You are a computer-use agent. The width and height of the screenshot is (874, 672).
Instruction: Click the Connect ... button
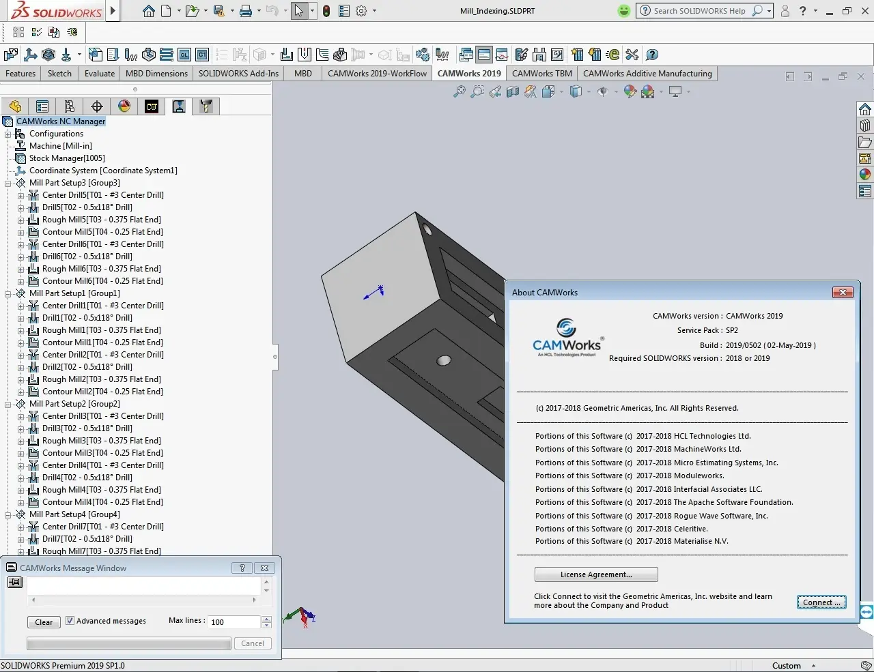pos(821,602)
